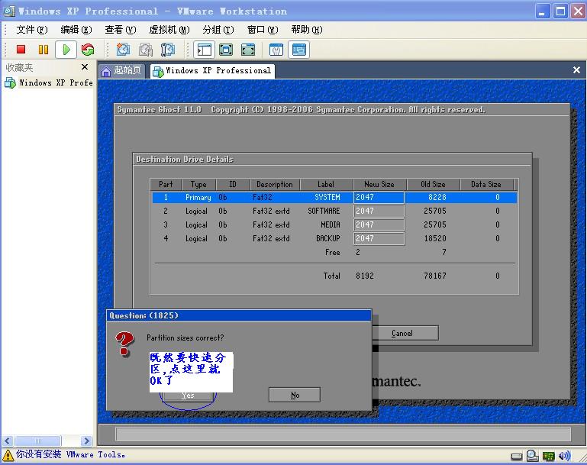Screen dimensions: 587x465
Task: Toggle the sidebar display toolbar icon
Action: (x=204, y=50)
